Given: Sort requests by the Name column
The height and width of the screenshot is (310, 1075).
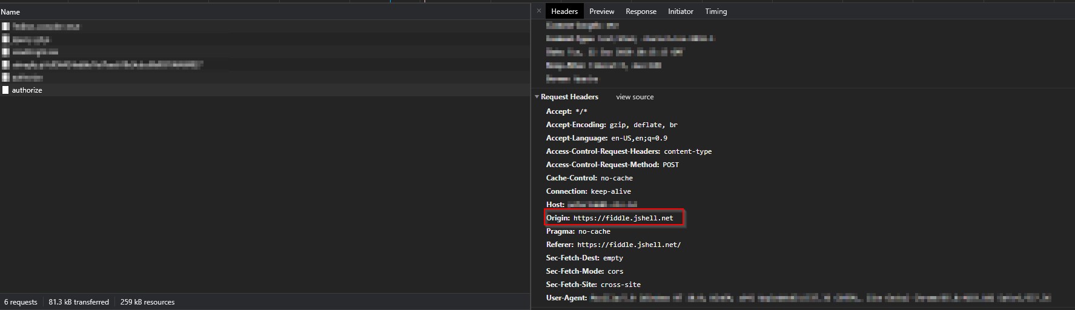Looking at the screenshot, I should pos(10,12).
